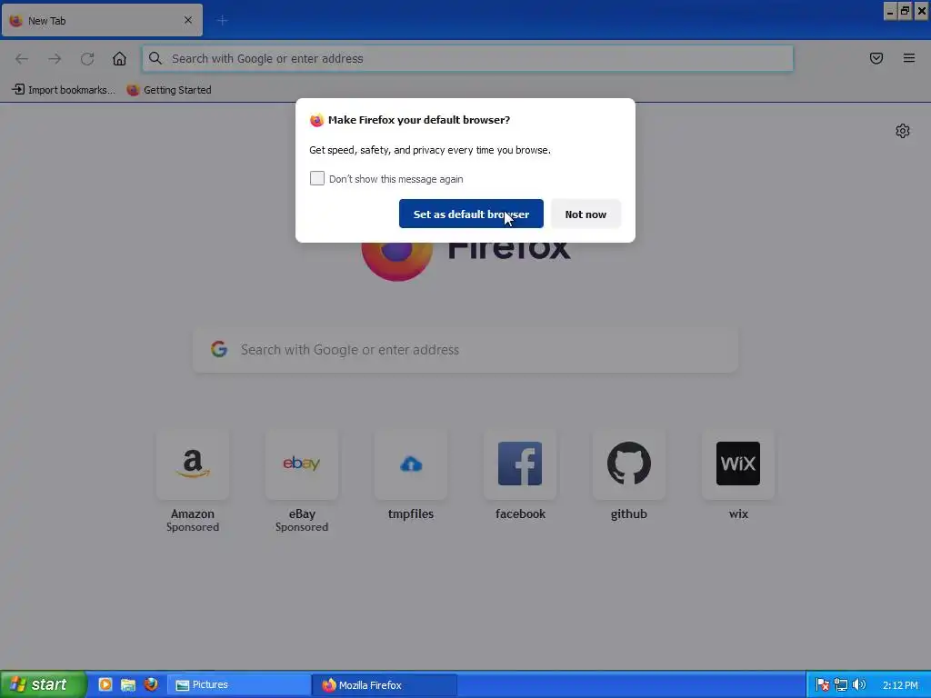Click the security alert tray icon
Viewport: 931px width, 698px height.
coord(822,685)
